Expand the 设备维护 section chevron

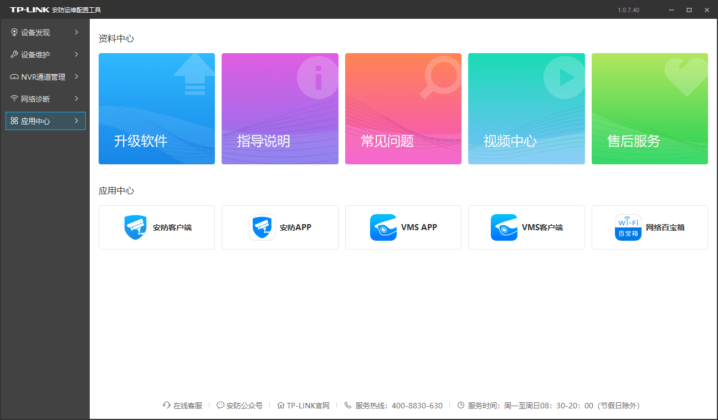tap(78, 54)
